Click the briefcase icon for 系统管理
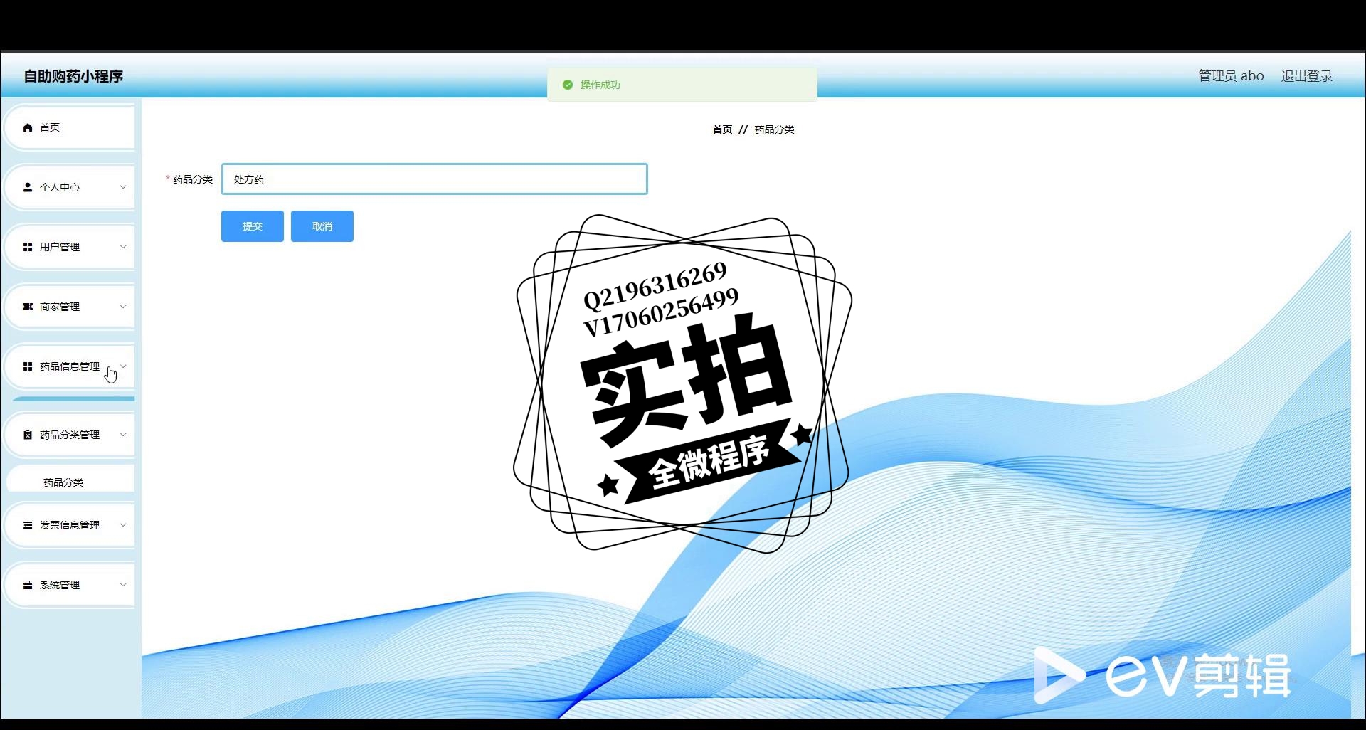Screen dimensions: 1366x730 [28, 585]
